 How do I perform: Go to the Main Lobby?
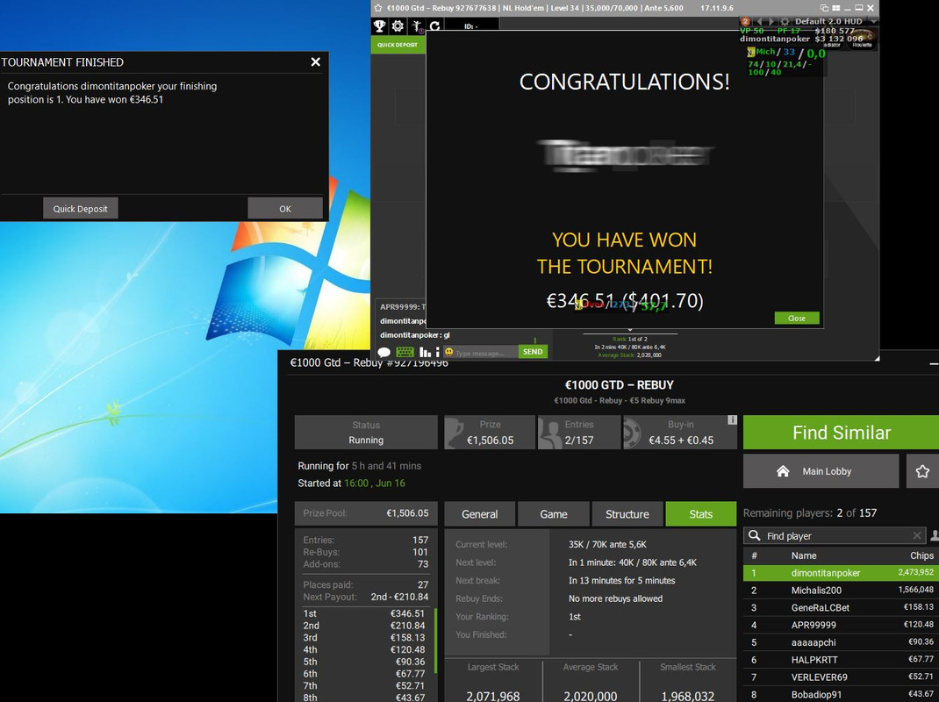coord(821,471)
